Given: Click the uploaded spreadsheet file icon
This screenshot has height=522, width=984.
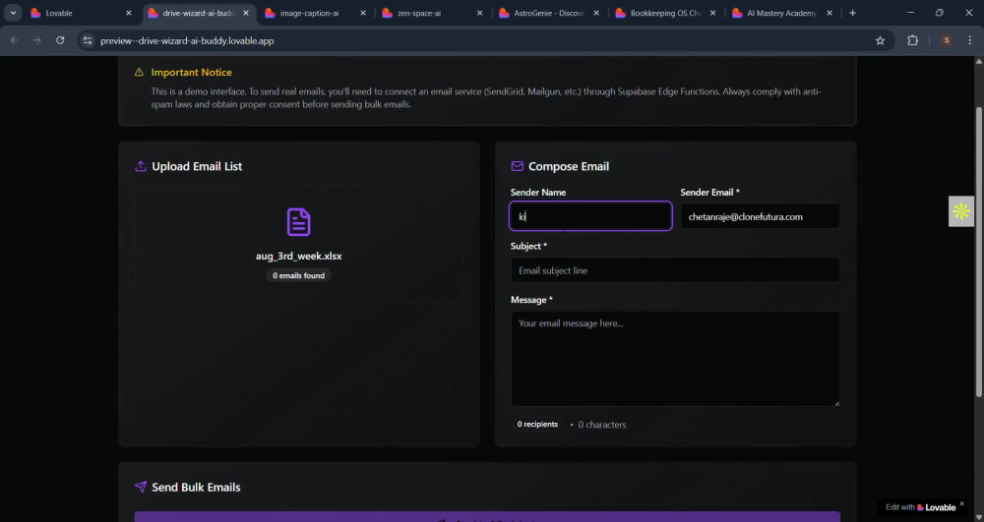Looking at the screenshot, I should [x=299, y=222].
